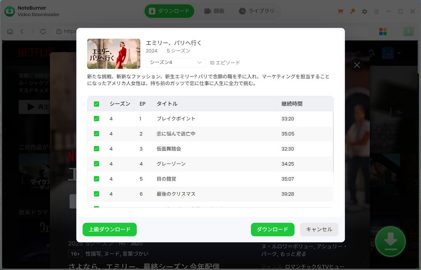421x270 pixels.
Task: Click the 上級ダウンロード button
Action: 109,230
